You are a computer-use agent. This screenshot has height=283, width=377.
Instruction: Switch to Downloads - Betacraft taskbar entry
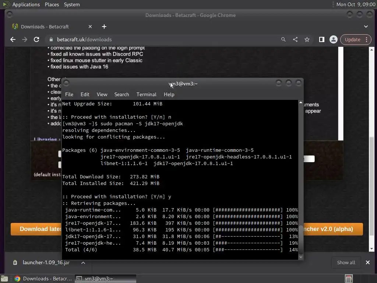point(43,279)
